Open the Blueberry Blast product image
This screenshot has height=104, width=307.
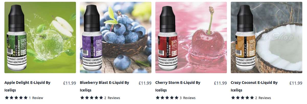click(116, 37)
